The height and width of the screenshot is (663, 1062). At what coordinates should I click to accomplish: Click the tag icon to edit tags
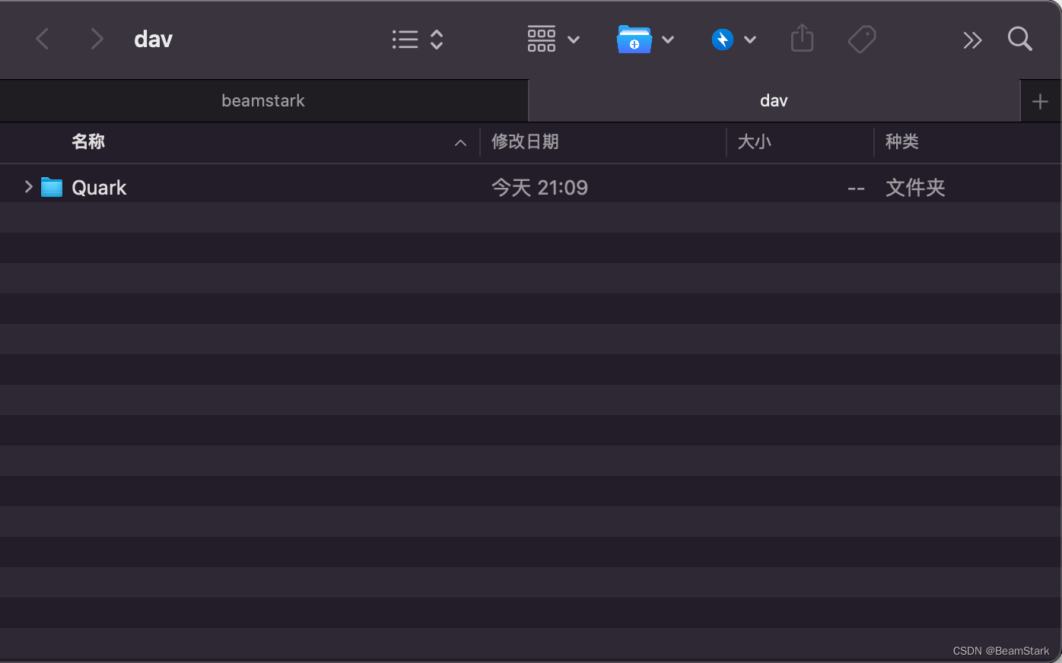(861, 40)
